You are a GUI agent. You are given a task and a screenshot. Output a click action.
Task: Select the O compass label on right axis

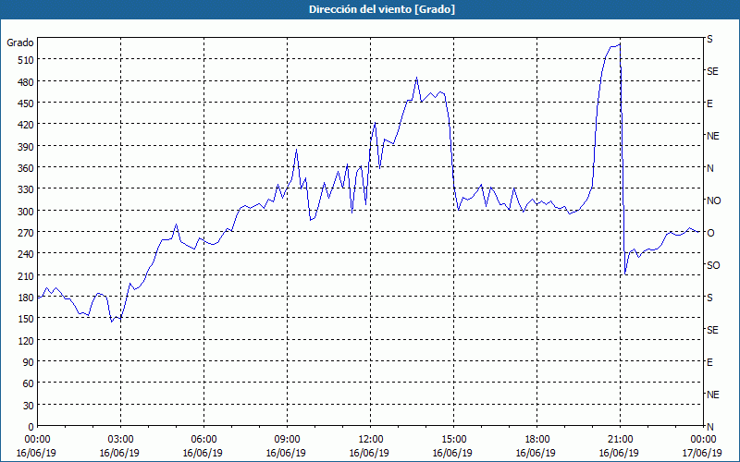(709, 233)
